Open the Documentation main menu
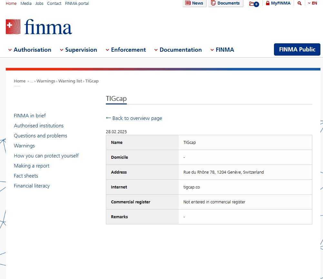This screenshot has height=279, width=323. pyautogui.click(x=181, y=50)
